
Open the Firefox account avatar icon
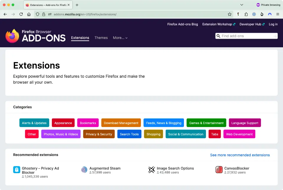[x=238, y=14]
